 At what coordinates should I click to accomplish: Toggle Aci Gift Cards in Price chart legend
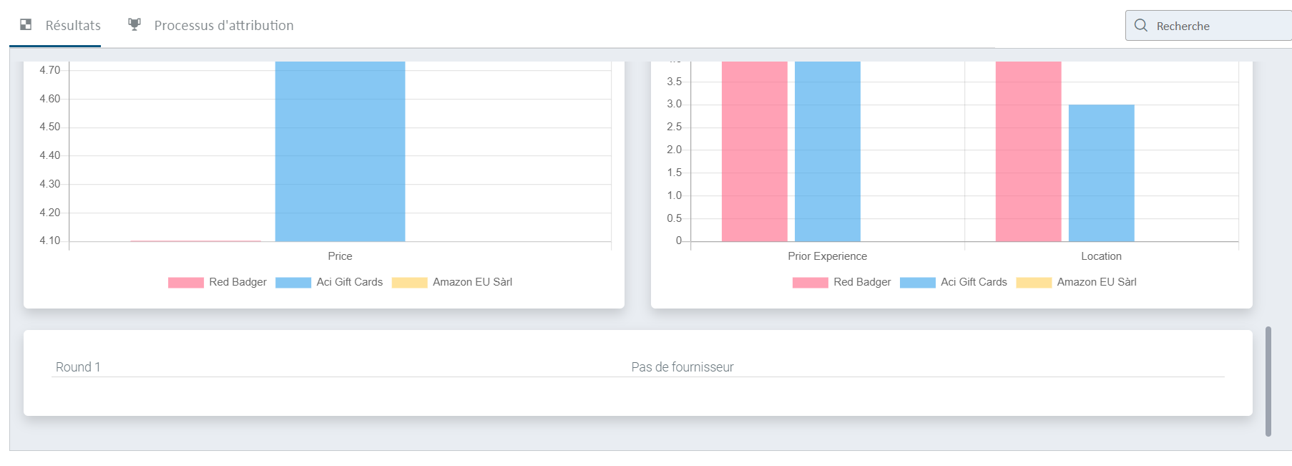[x=329, y=282]
